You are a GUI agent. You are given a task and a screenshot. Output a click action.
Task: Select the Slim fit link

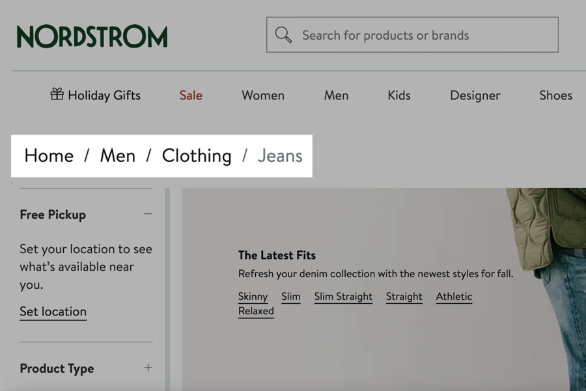tap(291, 297)
